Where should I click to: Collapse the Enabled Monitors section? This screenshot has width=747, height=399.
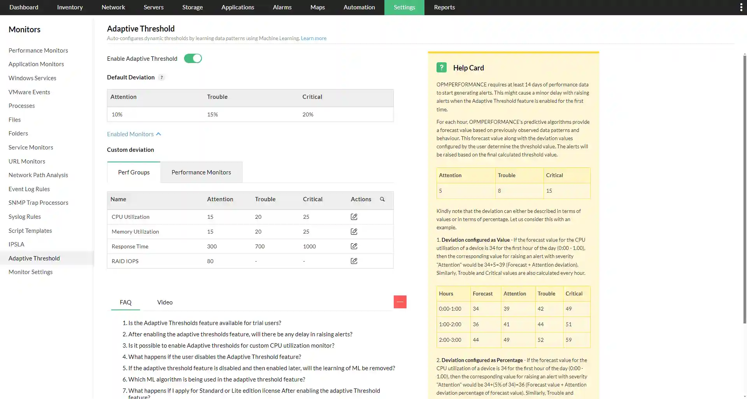pos(158,134)
